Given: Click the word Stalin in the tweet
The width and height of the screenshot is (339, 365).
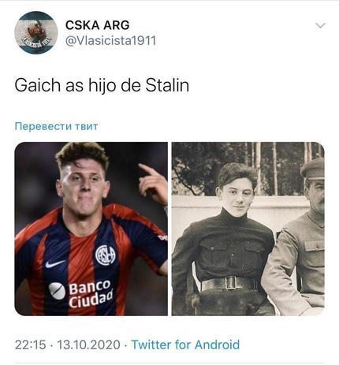Looking at the screenshot, I should click(x=167, y=86).
